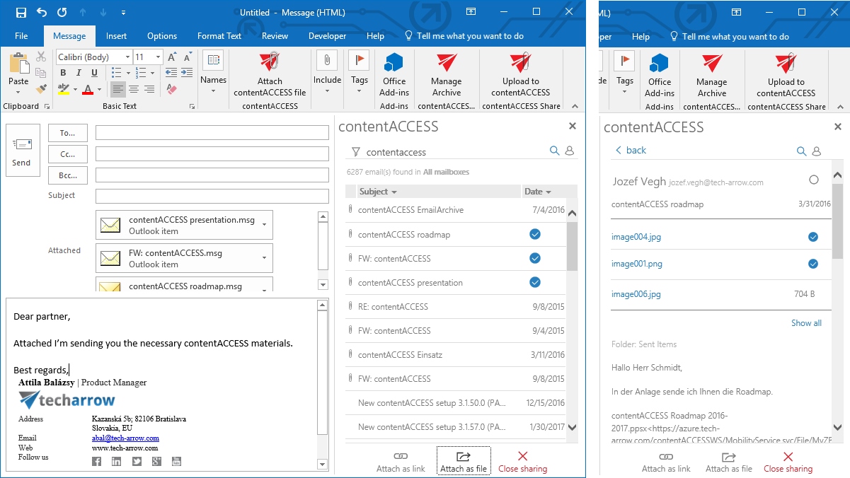Open the Format Text tab

(x=219, y=36)
